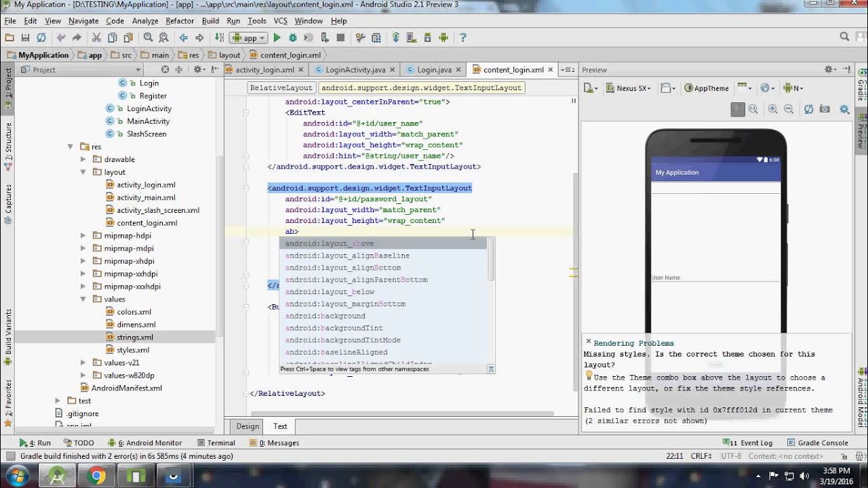Run the app with the green play icon
The height and width of the screenshot is (488, 868).
pos(277,38)
